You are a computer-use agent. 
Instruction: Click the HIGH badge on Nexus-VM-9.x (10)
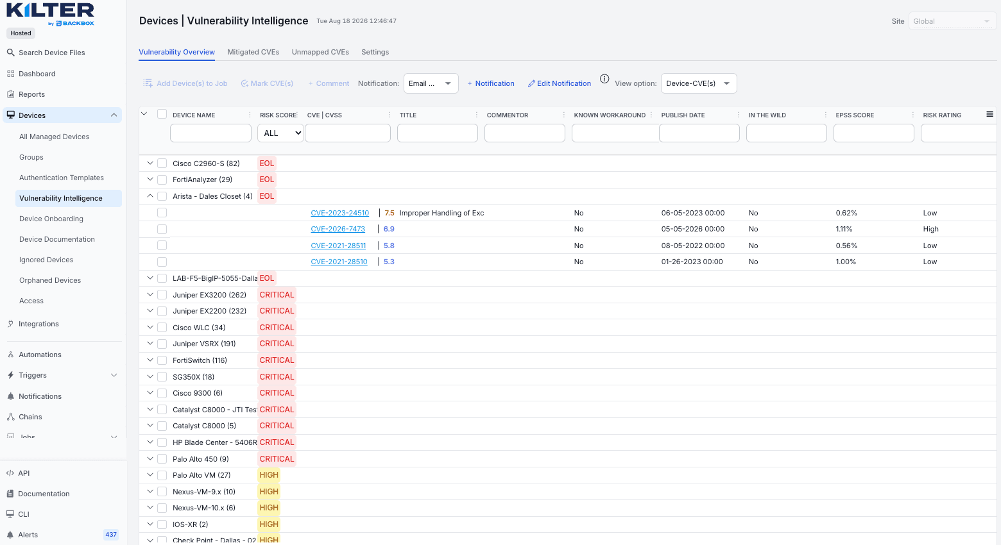[269, 492]
